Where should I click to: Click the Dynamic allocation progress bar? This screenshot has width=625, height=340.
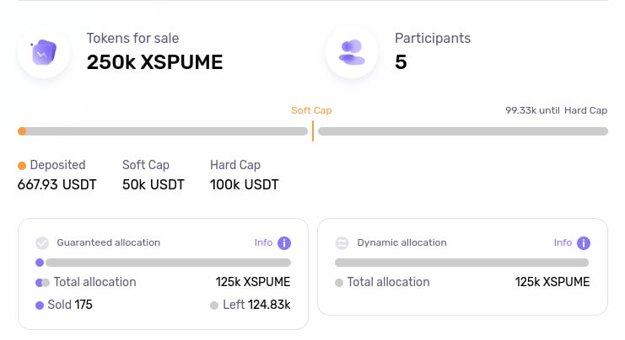click(x=462, y=263)
